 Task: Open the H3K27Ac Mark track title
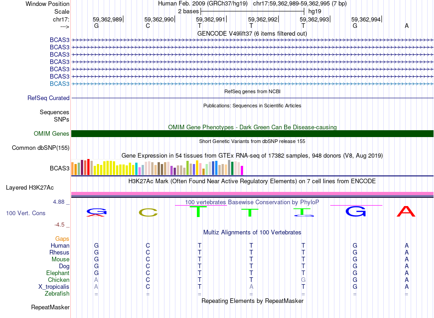[x=252, y=181]
